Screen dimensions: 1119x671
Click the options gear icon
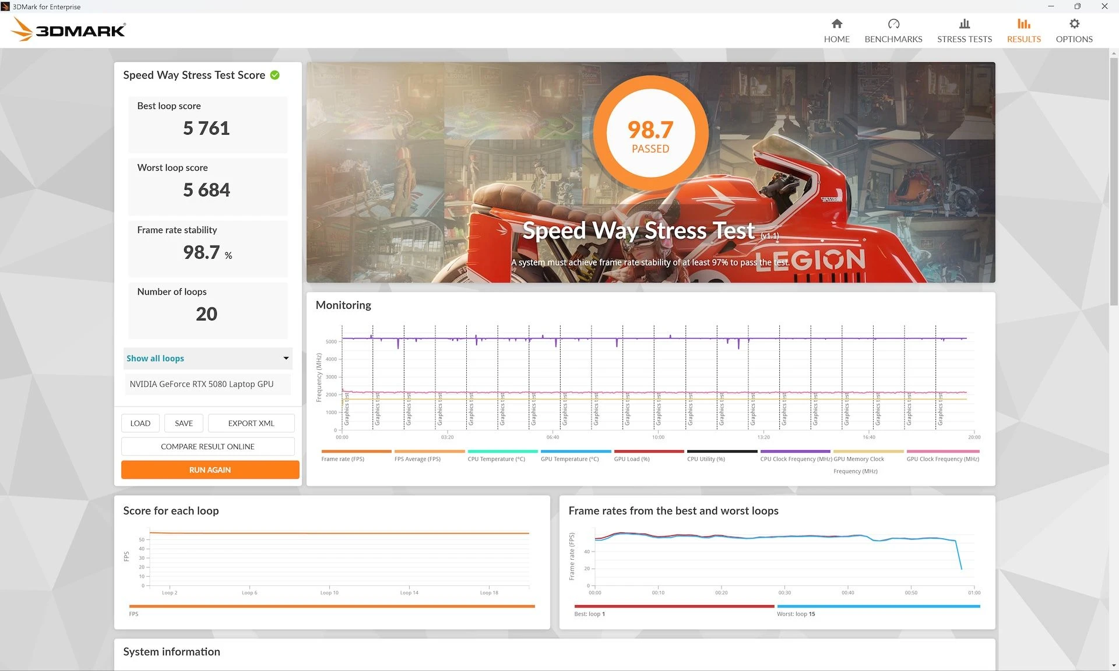pos(1075,24)
